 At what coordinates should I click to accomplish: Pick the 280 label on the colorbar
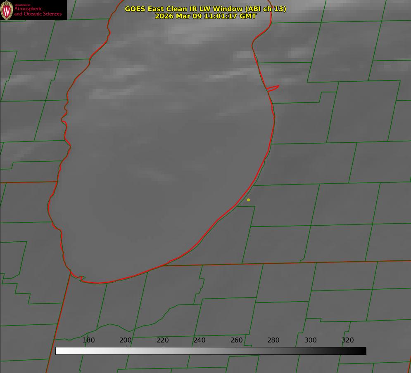point(273,340)
